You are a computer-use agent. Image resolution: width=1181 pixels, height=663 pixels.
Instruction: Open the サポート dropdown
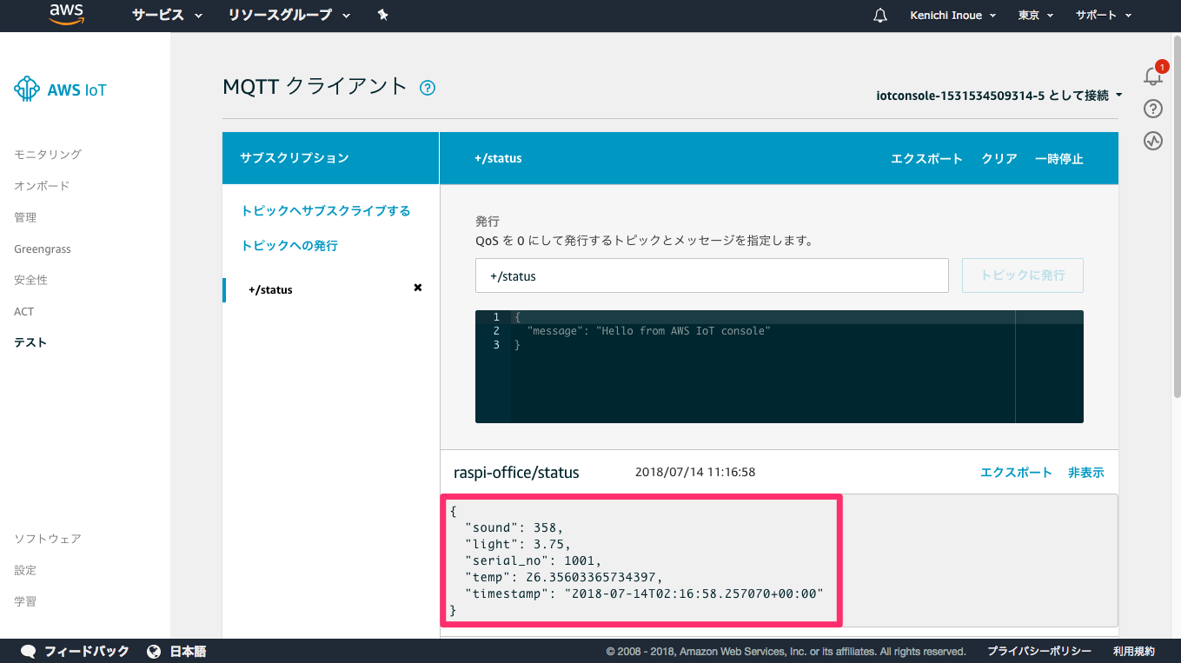[1104, 16]
